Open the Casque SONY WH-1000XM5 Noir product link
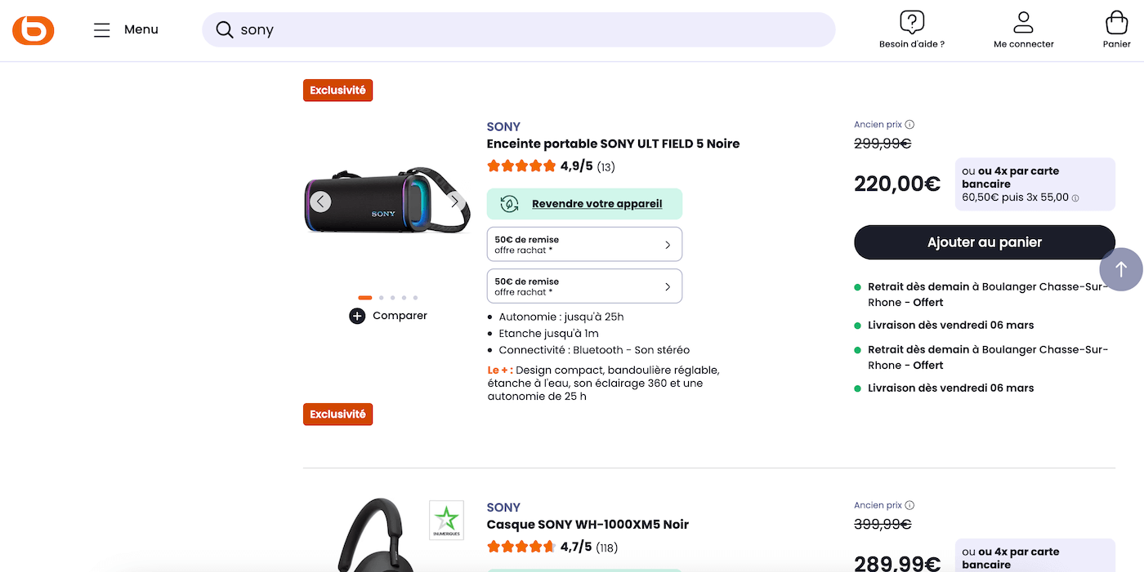The image size is (1144, 572). point(587,524)
